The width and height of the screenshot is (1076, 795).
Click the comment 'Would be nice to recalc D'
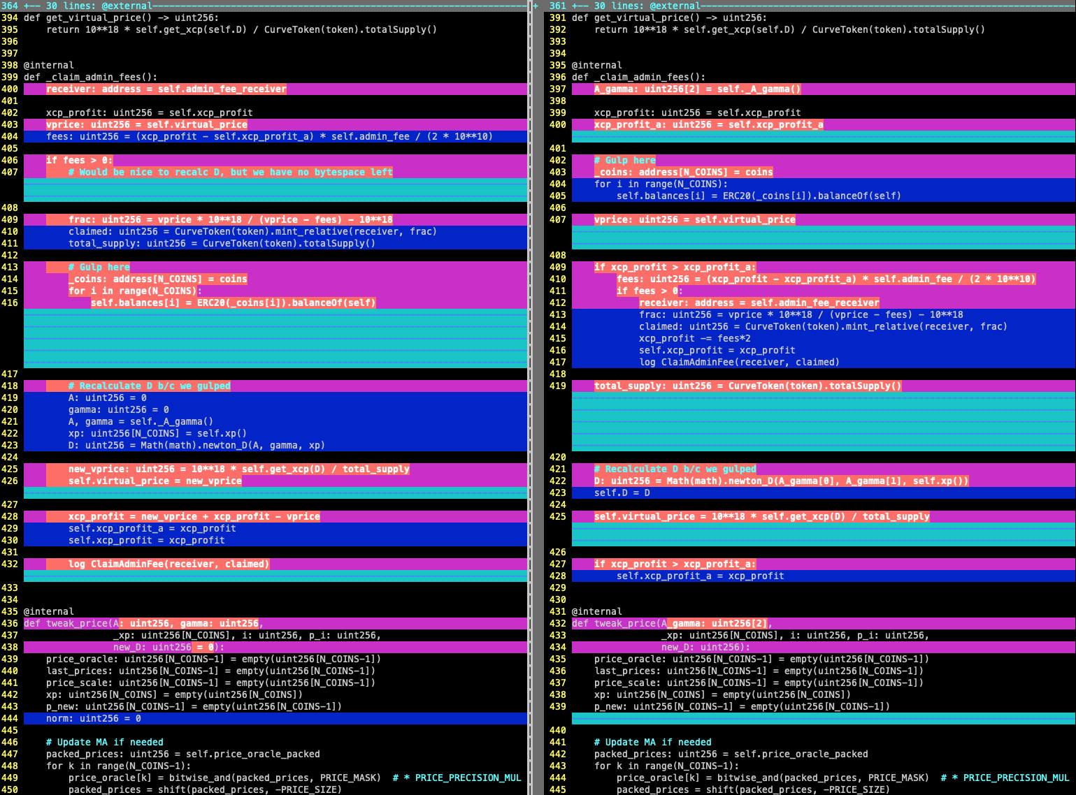click(x=231, y=172)
